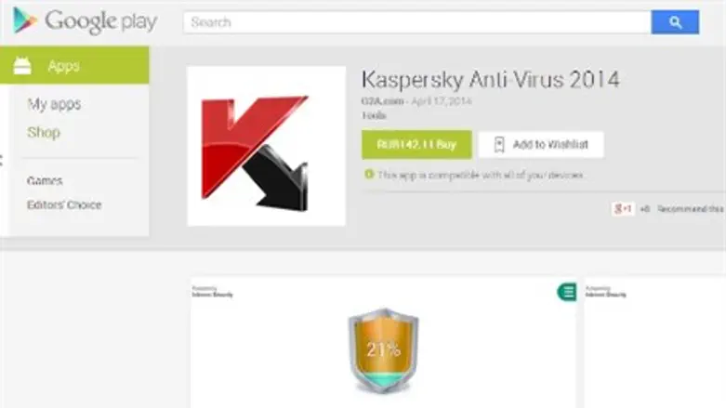Click Add to Wishlist button
Screen dimensions: 726x408
pos(541,144)
